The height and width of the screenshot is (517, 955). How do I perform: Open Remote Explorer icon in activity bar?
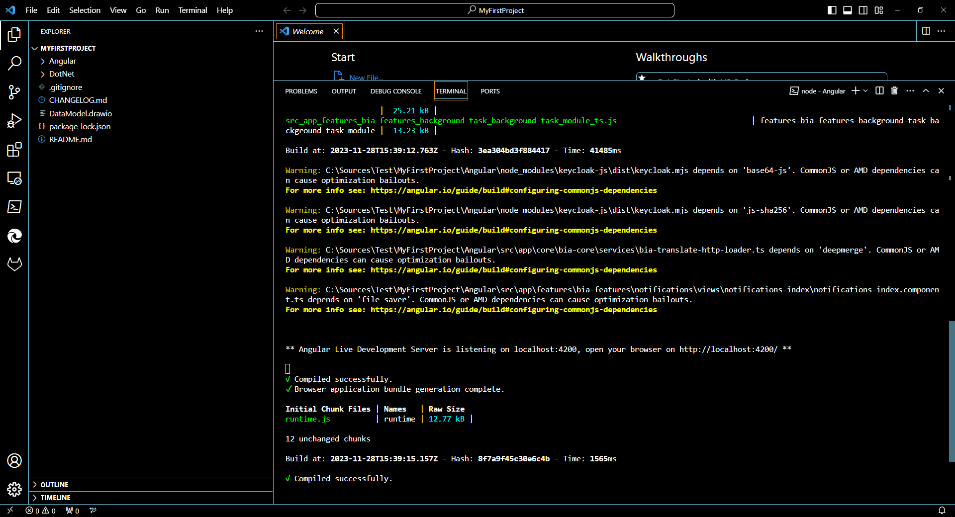14,178
